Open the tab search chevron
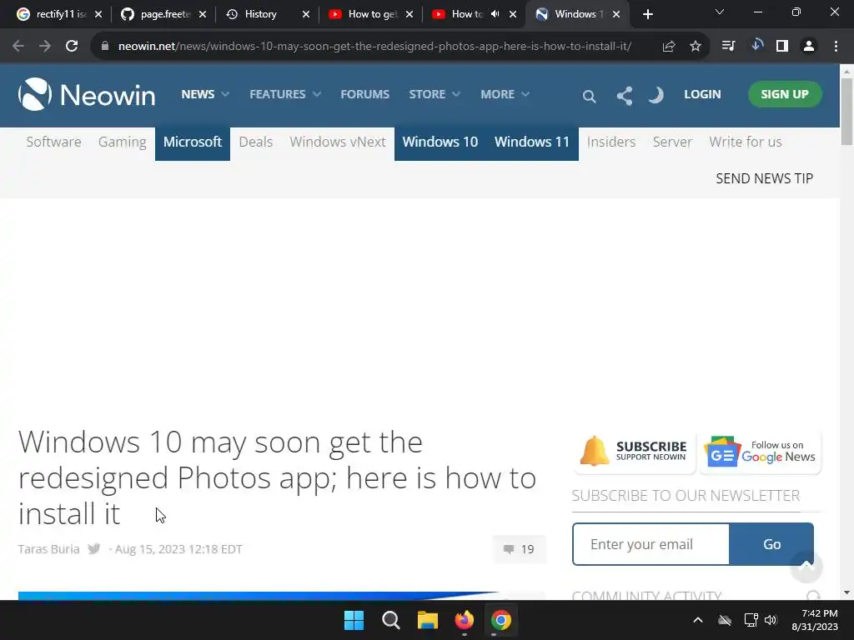Image resolution: width=854 pixels, height=640 pixels. point(720,12)
